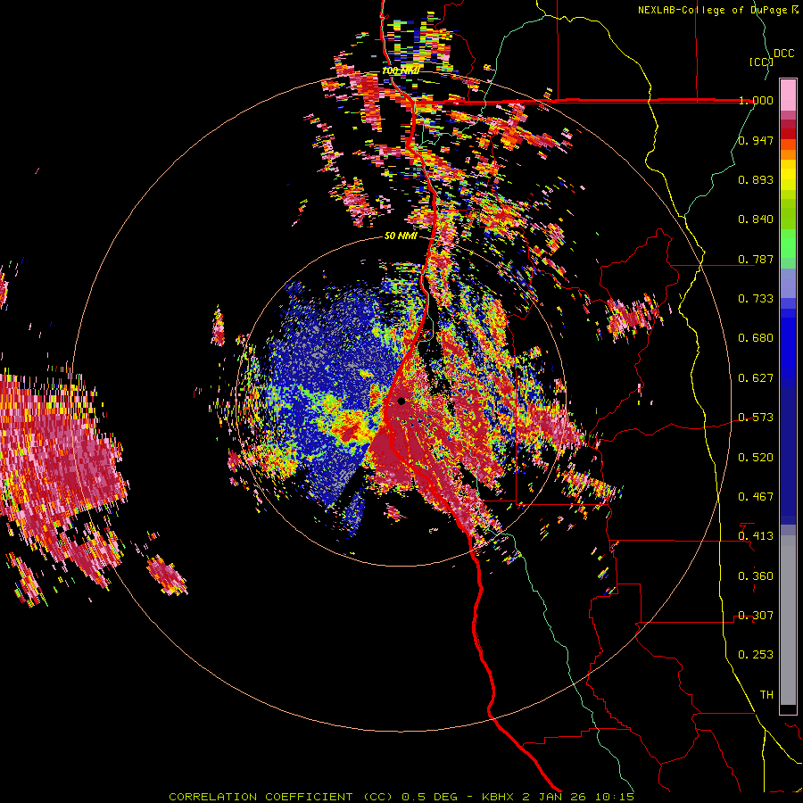The height and width of the screenshot is (803, 803).
Task: Click the 0.413 legend value
Action: [756, 536]
